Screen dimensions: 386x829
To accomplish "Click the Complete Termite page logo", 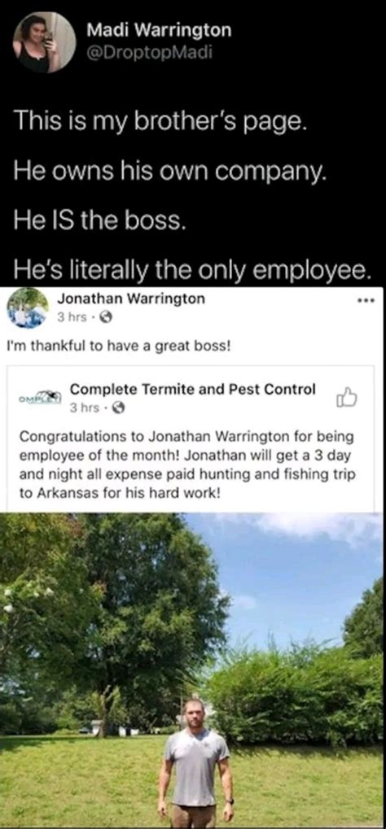I will 42,398.
